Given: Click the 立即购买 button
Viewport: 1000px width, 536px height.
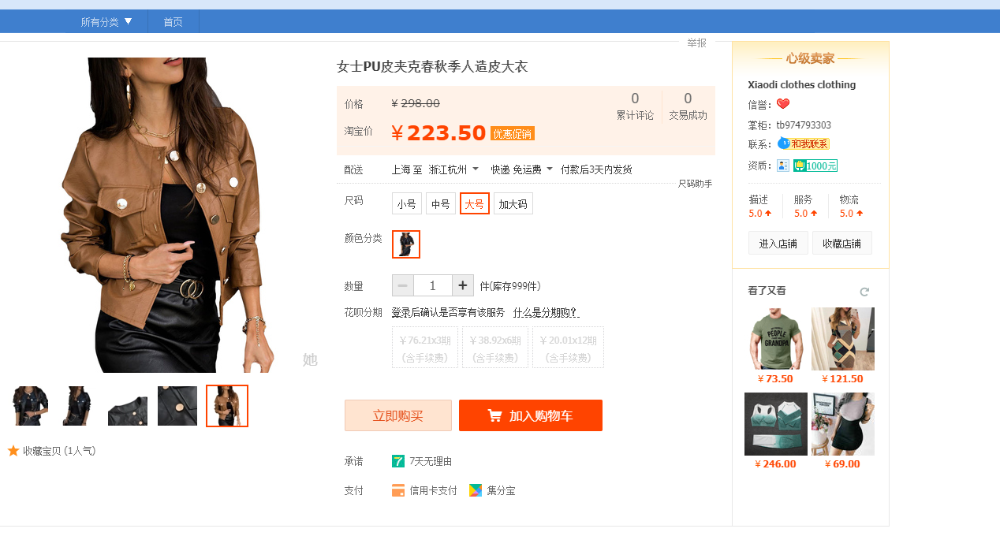Looking at the screenshot, I should 398,415.
